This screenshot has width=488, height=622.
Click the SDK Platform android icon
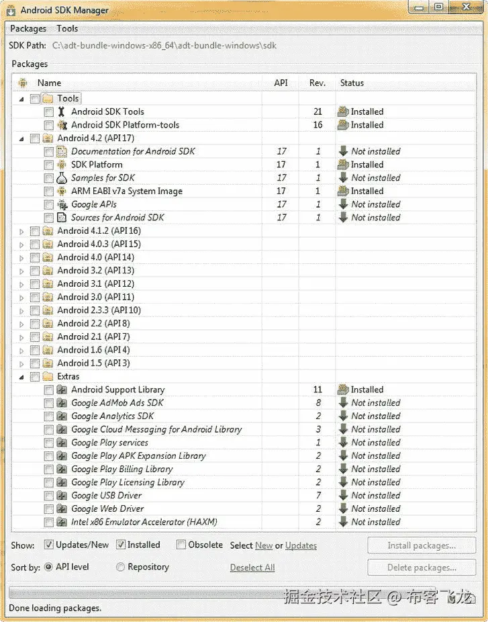click(x=62, y=165)
